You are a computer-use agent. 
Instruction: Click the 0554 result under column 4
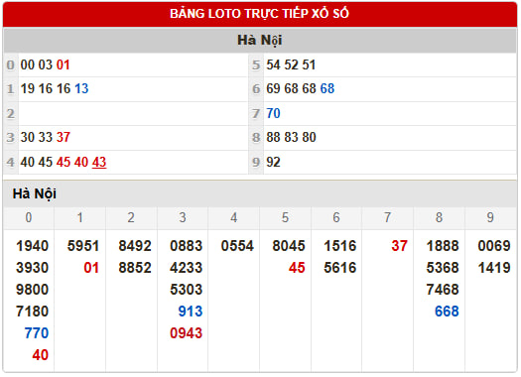(x=237, y=246)
